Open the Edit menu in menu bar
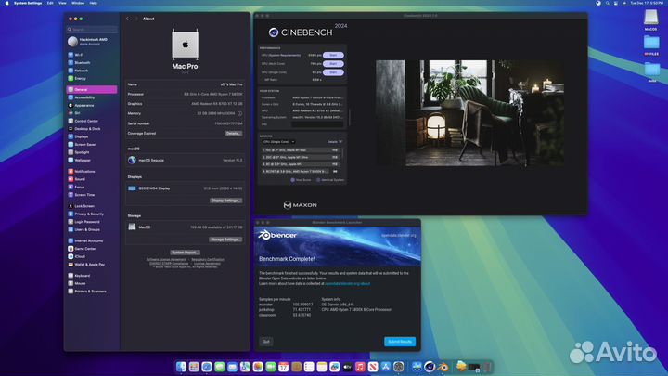 coord(50,3)
